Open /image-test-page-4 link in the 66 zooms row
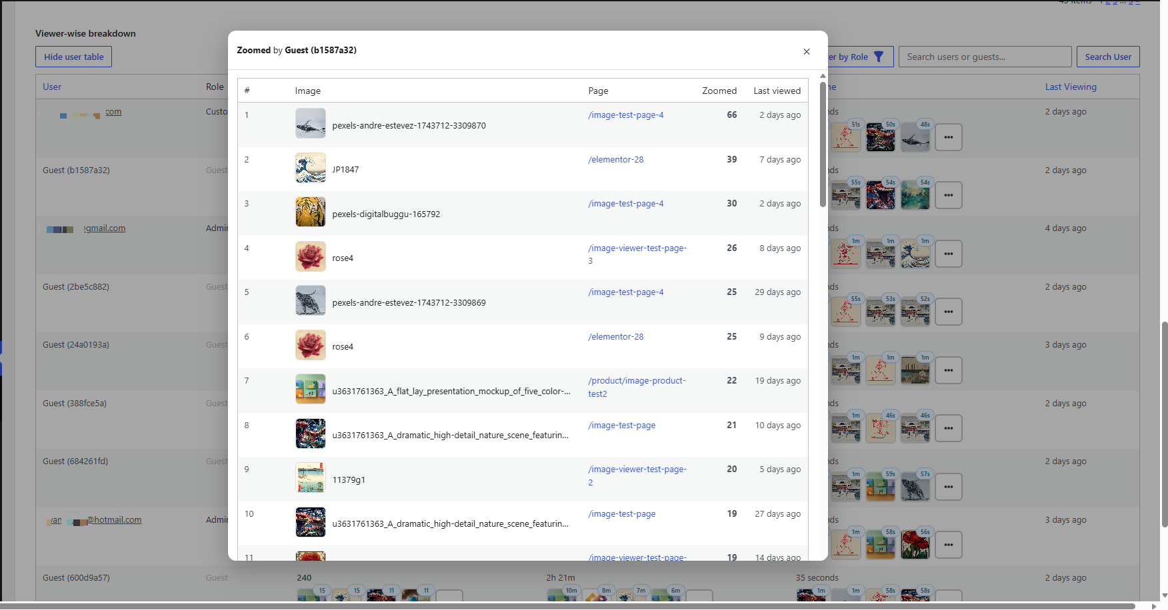 (626, 115)
